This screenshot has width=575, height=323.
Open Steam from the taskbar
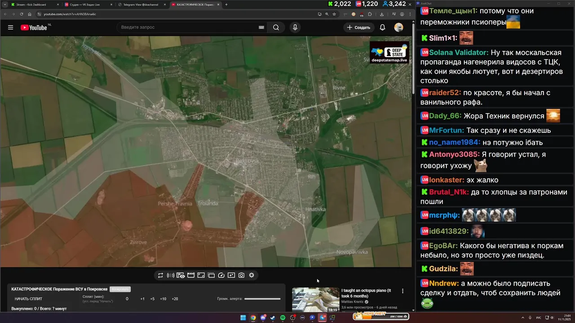pyautogui.click(x=273, y=318)
